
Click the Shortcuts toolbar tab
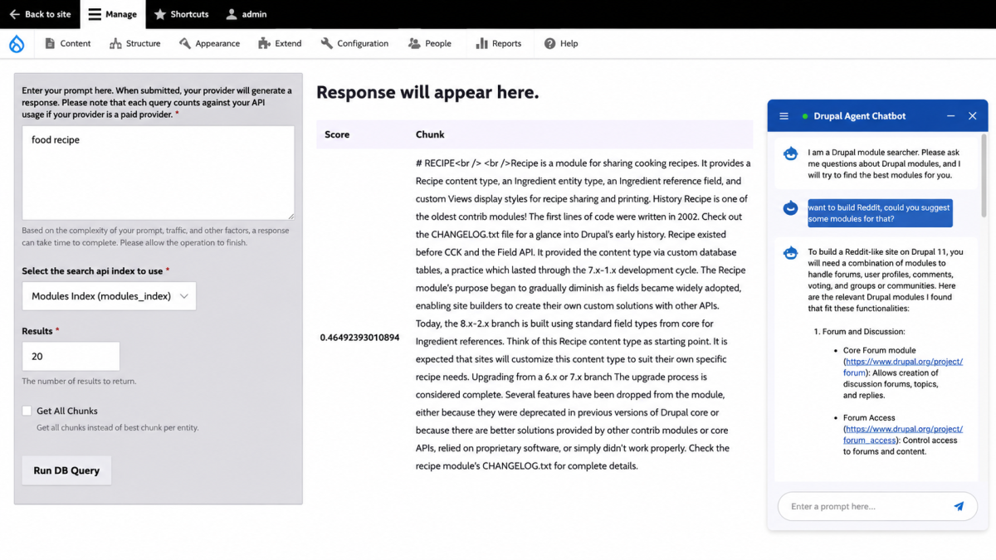coord(182,14)
